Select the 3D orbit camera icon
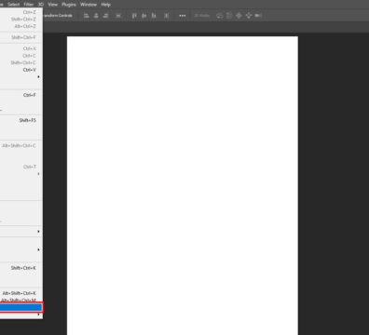 (x=220, y=16)
